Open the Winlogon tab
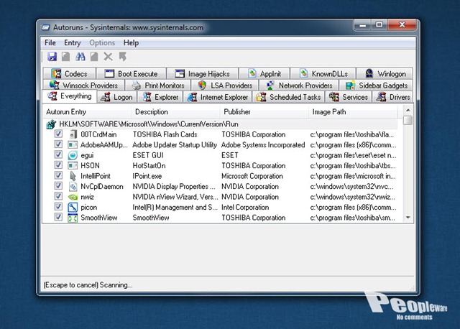460x329 pixels. coord(385,73)
